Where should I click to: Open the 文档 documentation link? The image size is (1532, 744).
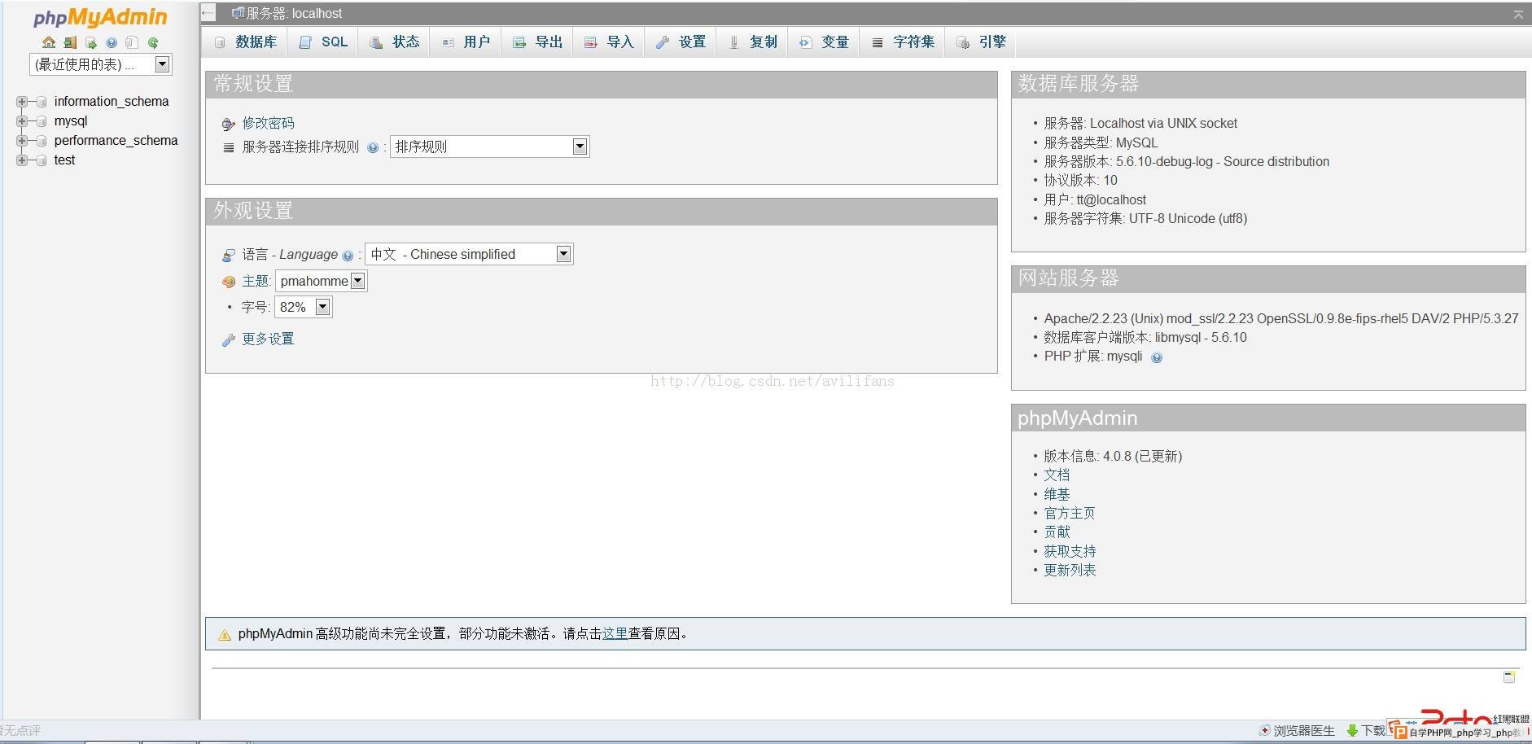pos(1057,475)
